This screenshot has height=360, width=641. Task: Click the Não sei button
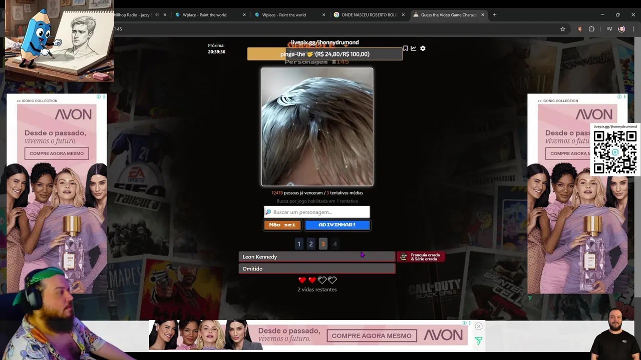pos(282,225)
